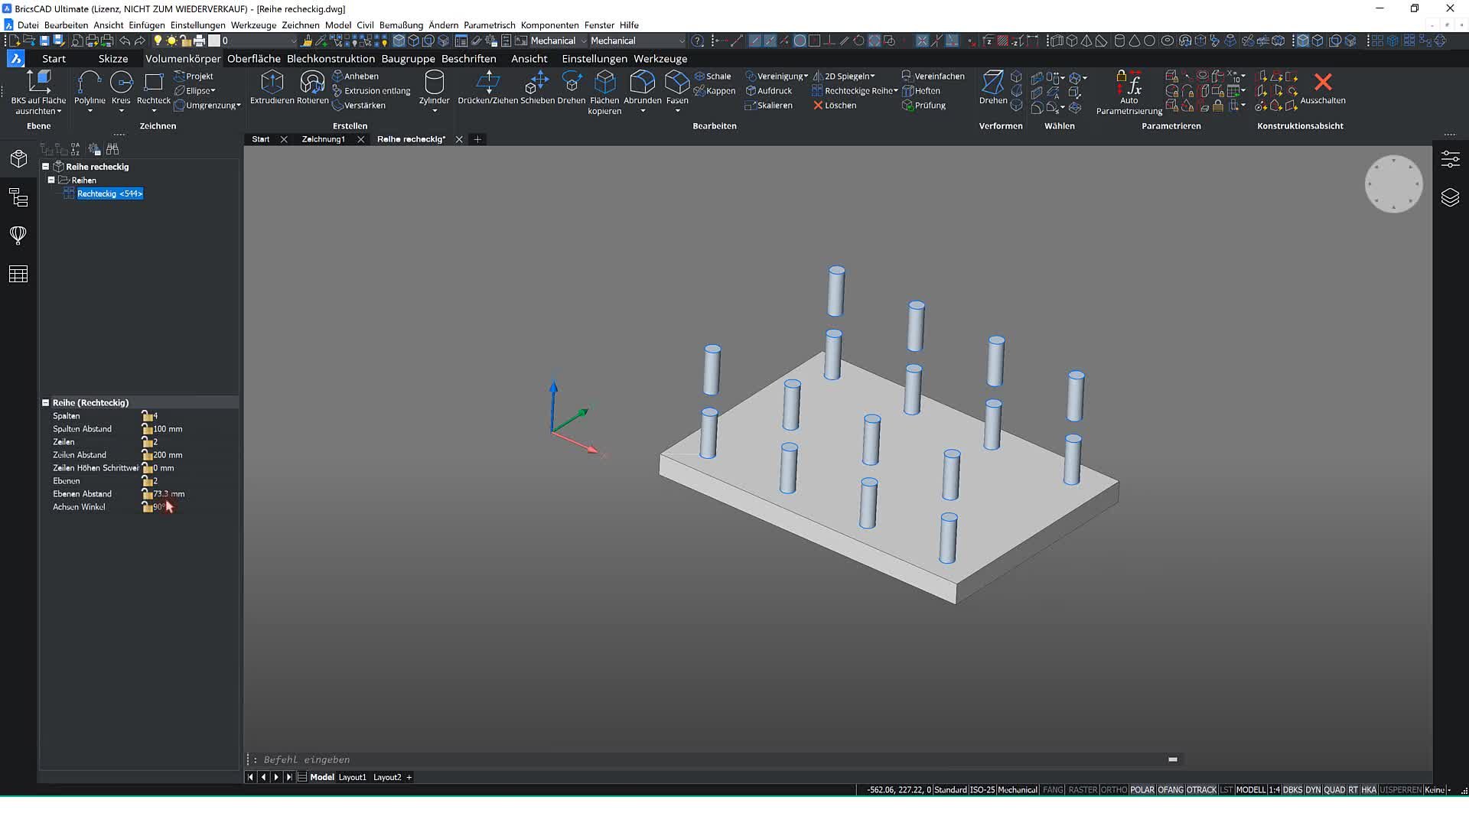1469x826 pixels.
Task: Activate the Schieben move tool
Action: (537, 88)
